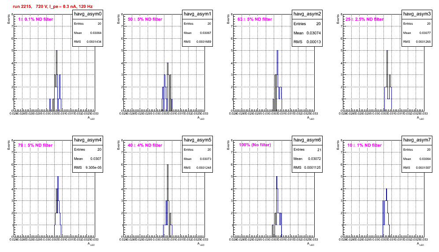Click the A_LED x-axis title of havg_asym3 plot

[420, 118]
